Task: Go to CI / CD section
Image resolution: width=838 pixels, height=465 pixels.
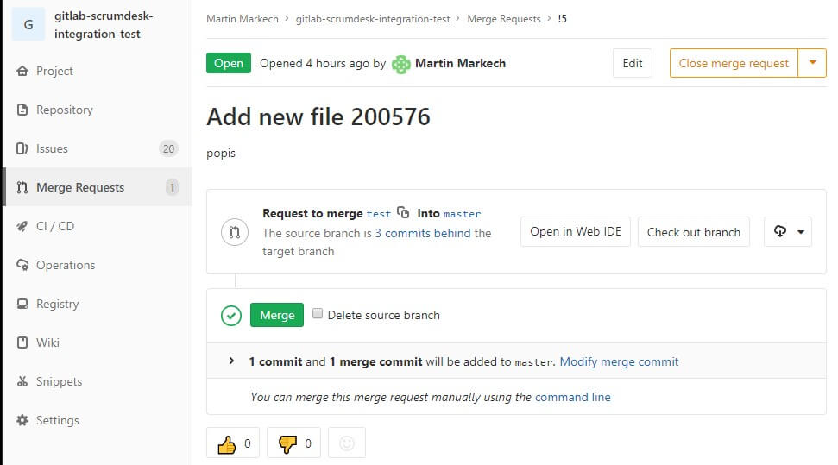Action: pyautogui.click(x=98, y=226)
